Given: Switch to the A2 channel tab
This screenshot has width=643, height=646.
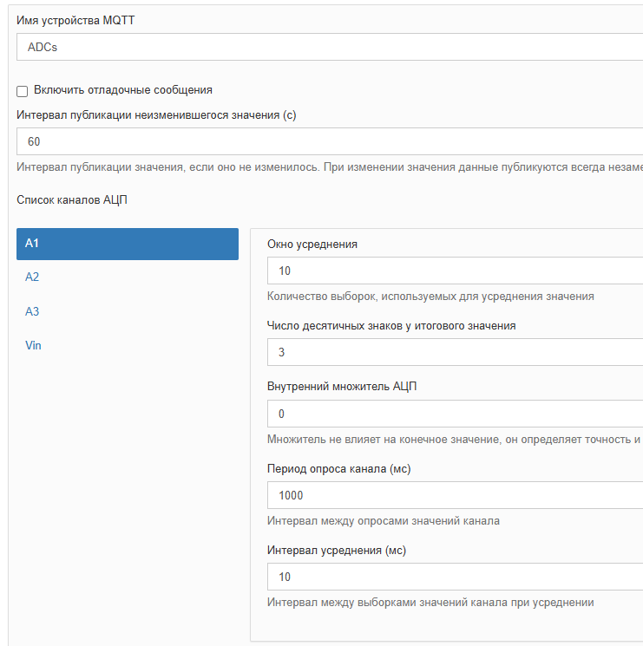Looking at the screenshot, I should click(x=128, y=277).
